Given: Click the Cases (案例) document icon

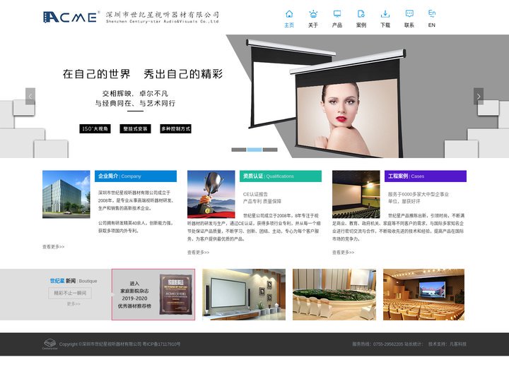Looking at the screenshot, I should [x=361, y=14].
